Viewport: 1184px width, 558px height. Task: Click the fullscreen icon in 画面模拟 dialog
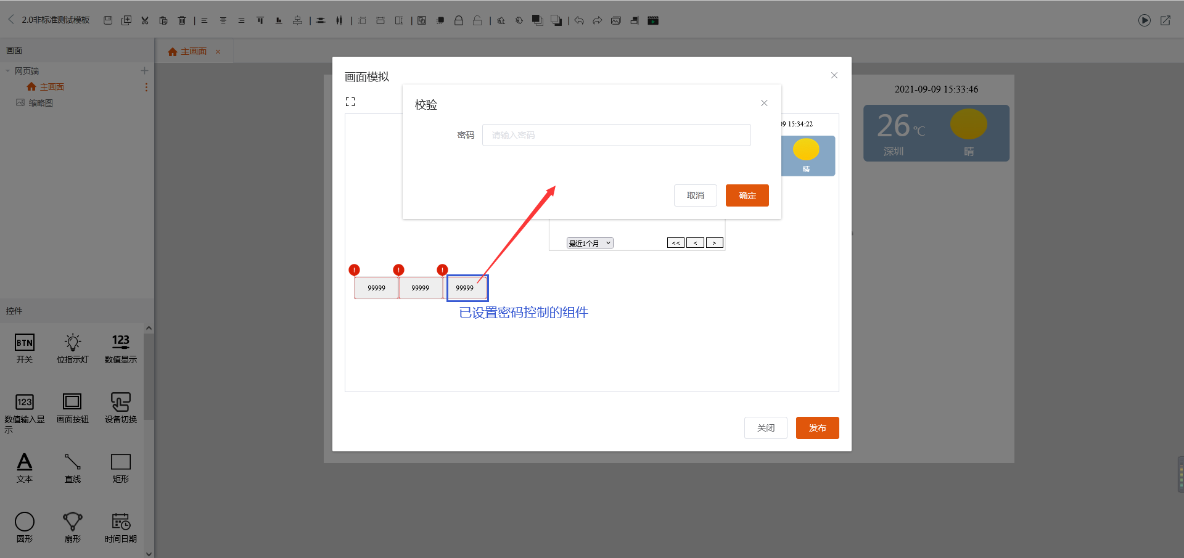point(350,102)
